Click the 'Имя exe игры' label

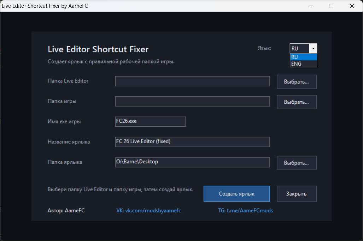pyautogui.click(x=64, y=121)
